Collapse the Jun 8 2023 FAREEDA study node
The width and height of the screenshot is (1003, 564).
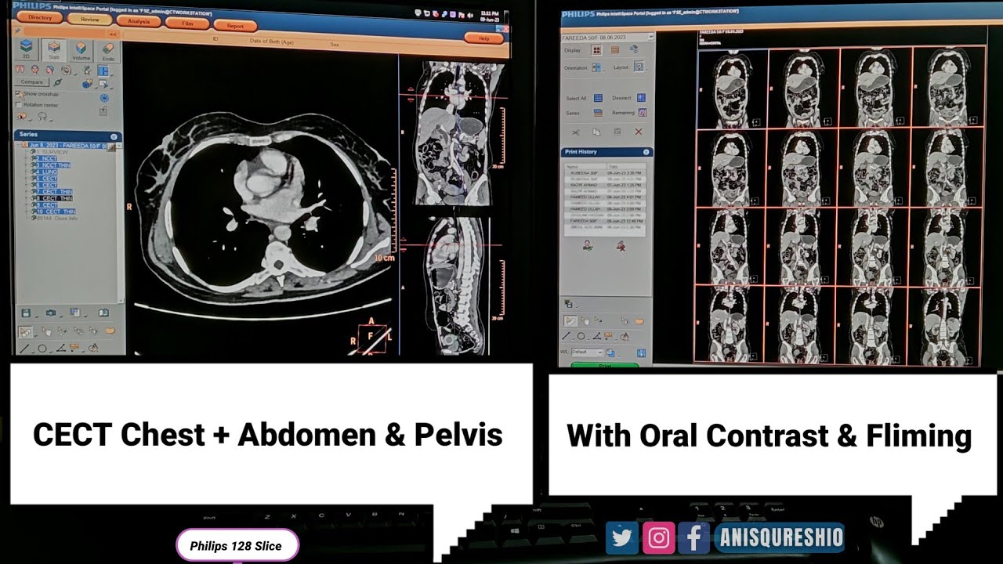coord(19,146)
